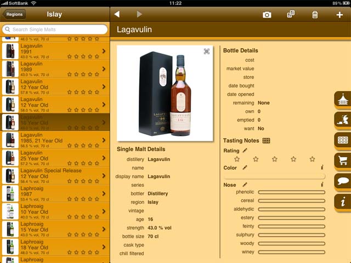
Task: Adjust the aldehydic nose slider
Action: coord(291,209)
